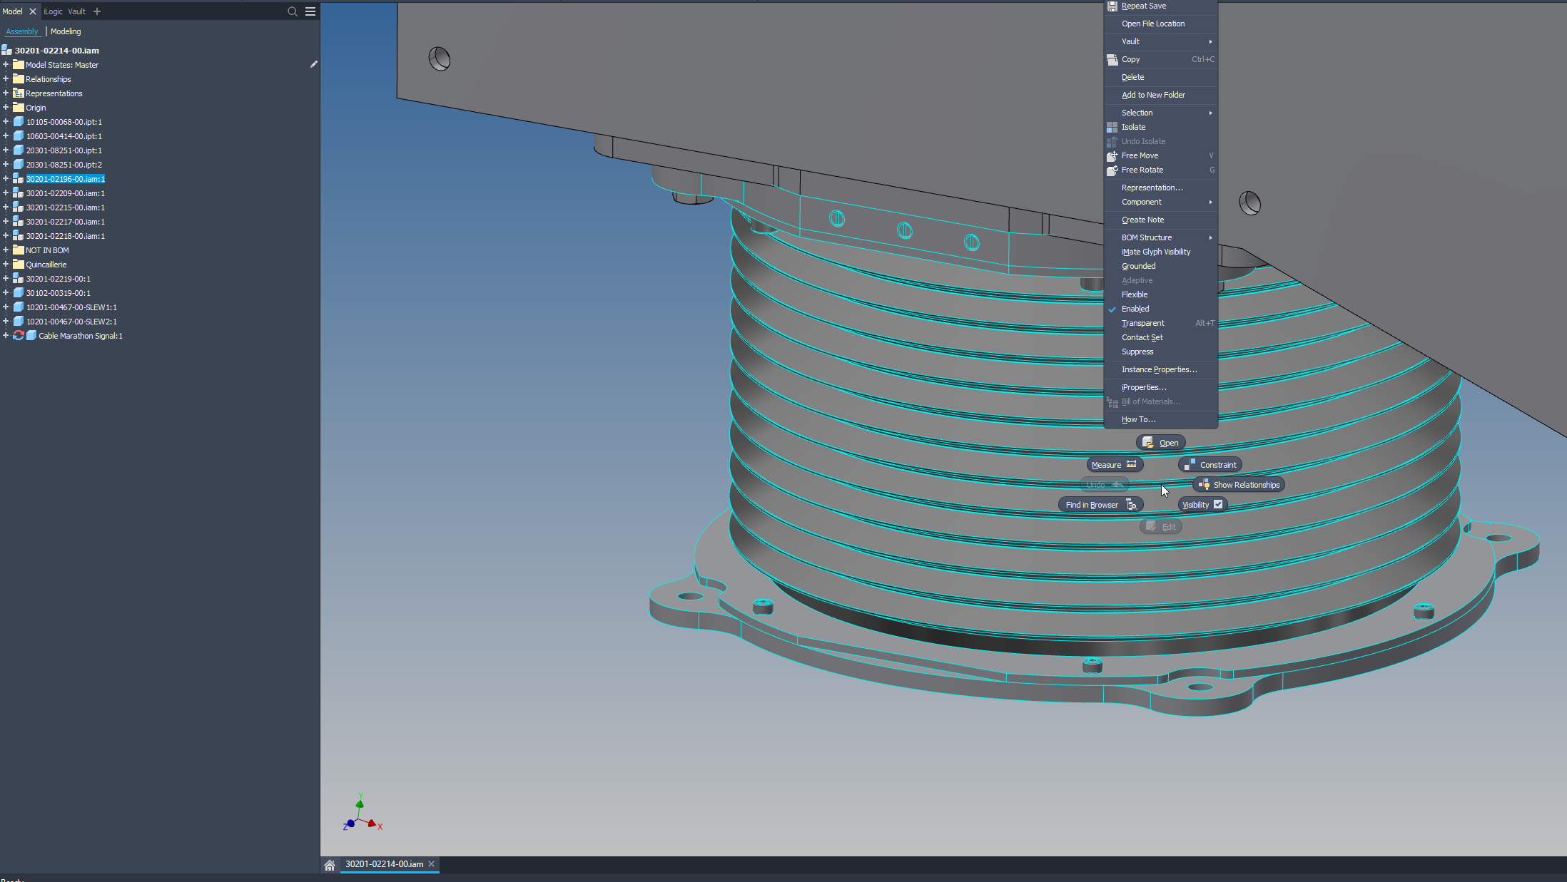Click the Show Relationships button
This screenshot has width=1567, height=882.
[1239, 485]
